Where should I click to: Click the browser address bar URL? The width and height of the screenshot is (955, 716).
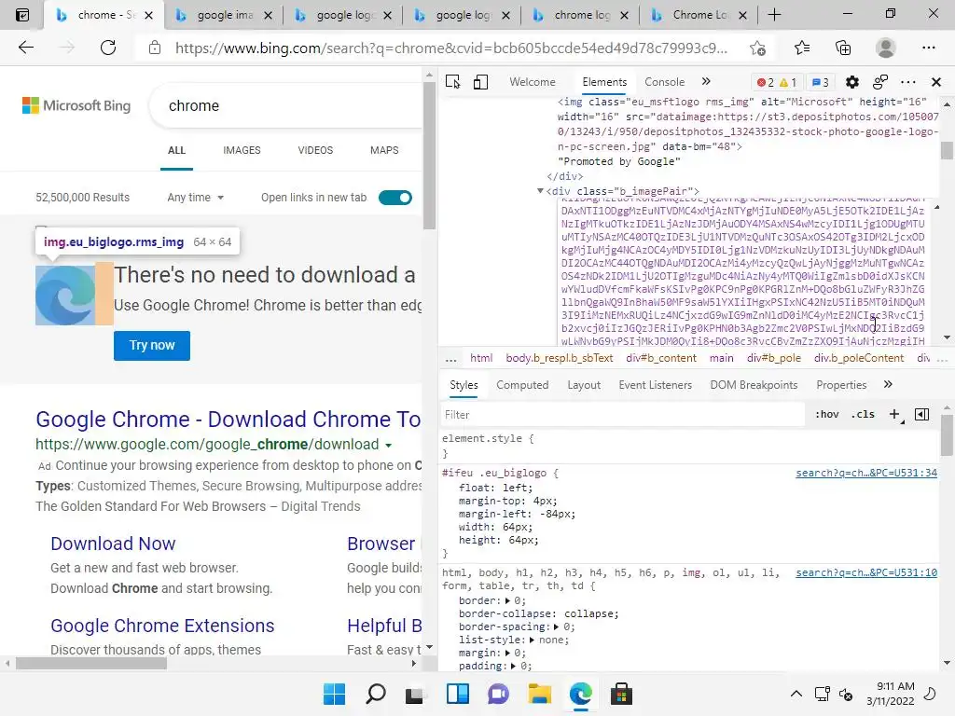[451, 48]
